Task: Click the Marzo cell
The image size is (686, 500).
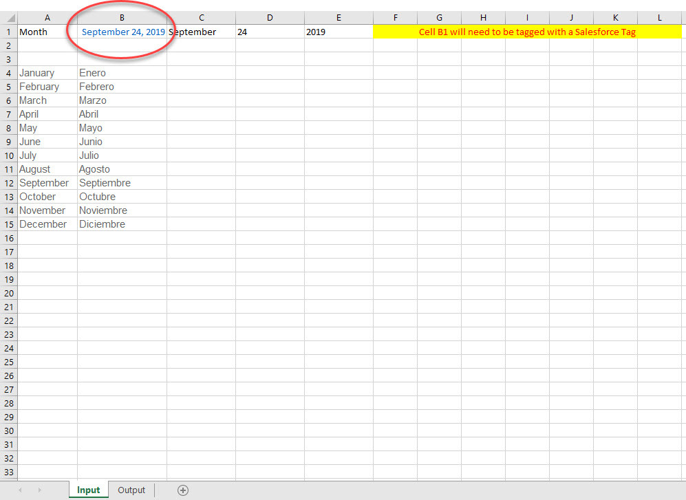Action: [122, 100]
